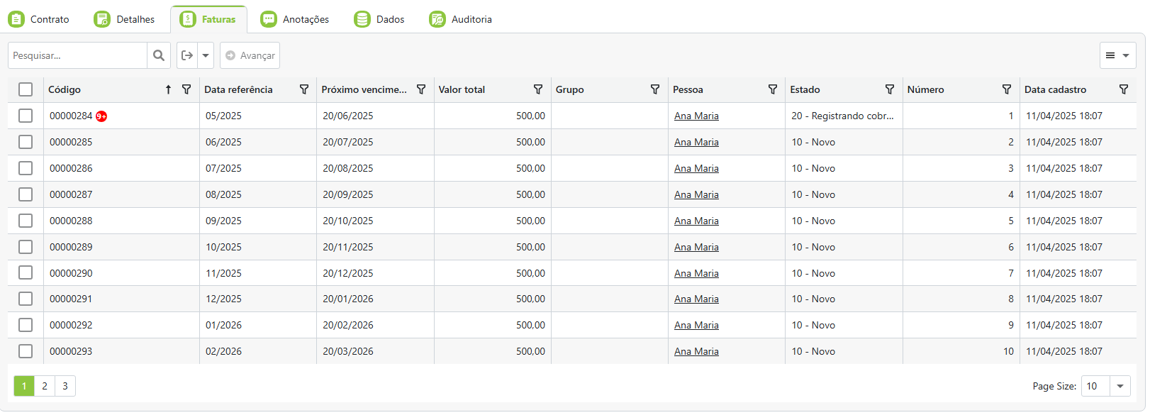
Task: Click the search magnifier icon
Action: tap(159, 55)
